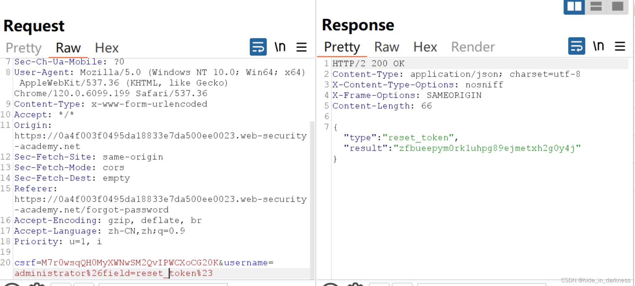The image size is (635, 286).
Task: Open the Request Hex tab
Action: [x=106, y=48]
